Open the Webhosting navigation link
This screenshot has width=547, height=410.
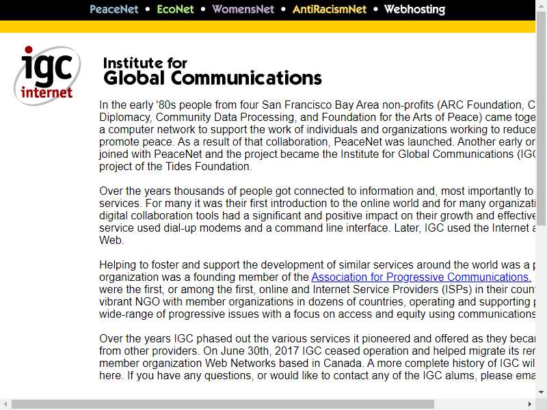414,10
